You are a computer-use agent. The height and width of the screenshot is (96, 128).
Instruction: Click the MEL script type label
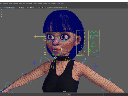(x=69, y=94)
